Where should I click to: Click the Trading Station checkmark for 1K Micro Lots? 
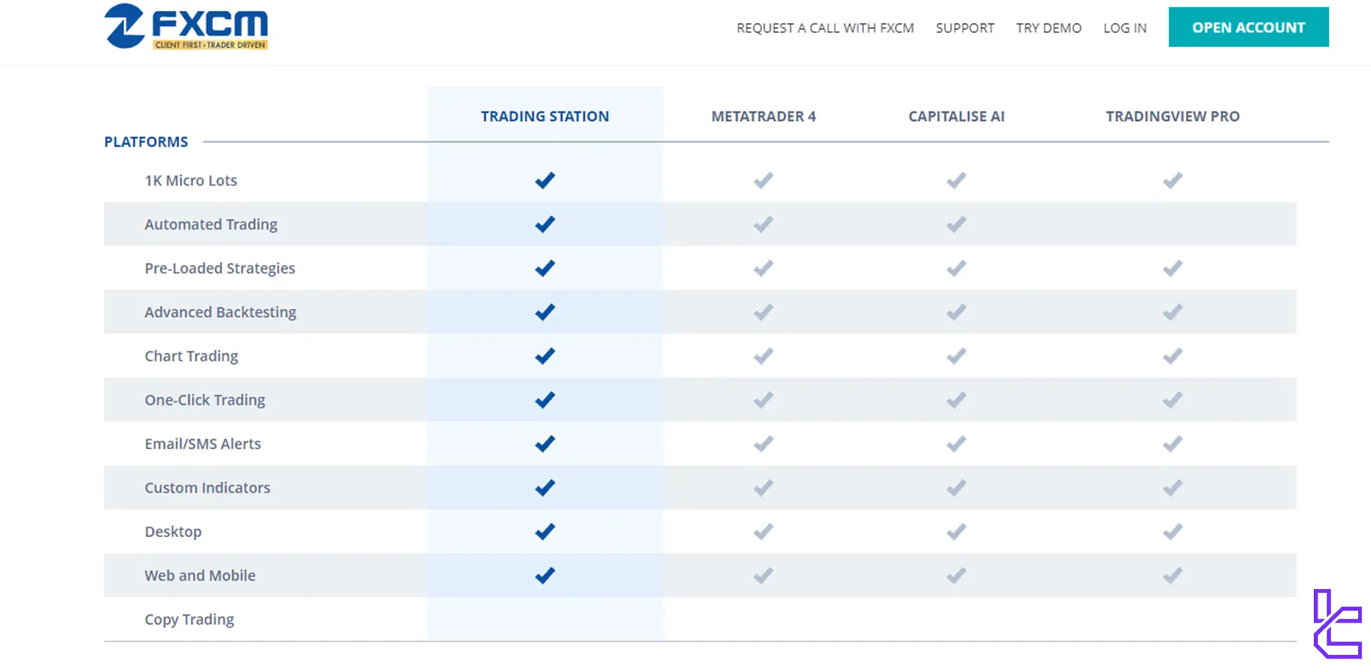pyautogui.click(x=545, y=181)
